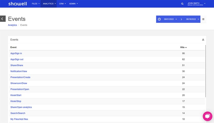This screenshot has width=214, height=123.
Task: Click the clock icon in date range bar
Action: tap(159, 19)
